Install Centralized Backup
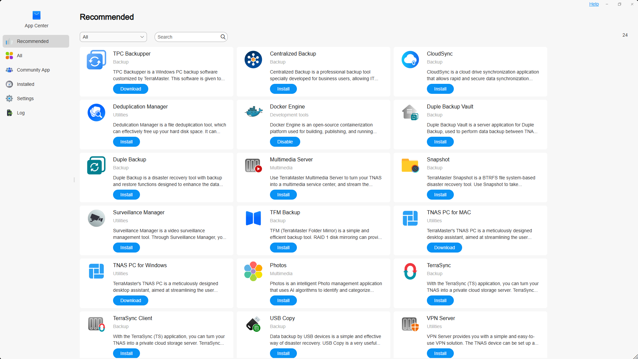Screen dimensions: 638x359 pos(283,89)
